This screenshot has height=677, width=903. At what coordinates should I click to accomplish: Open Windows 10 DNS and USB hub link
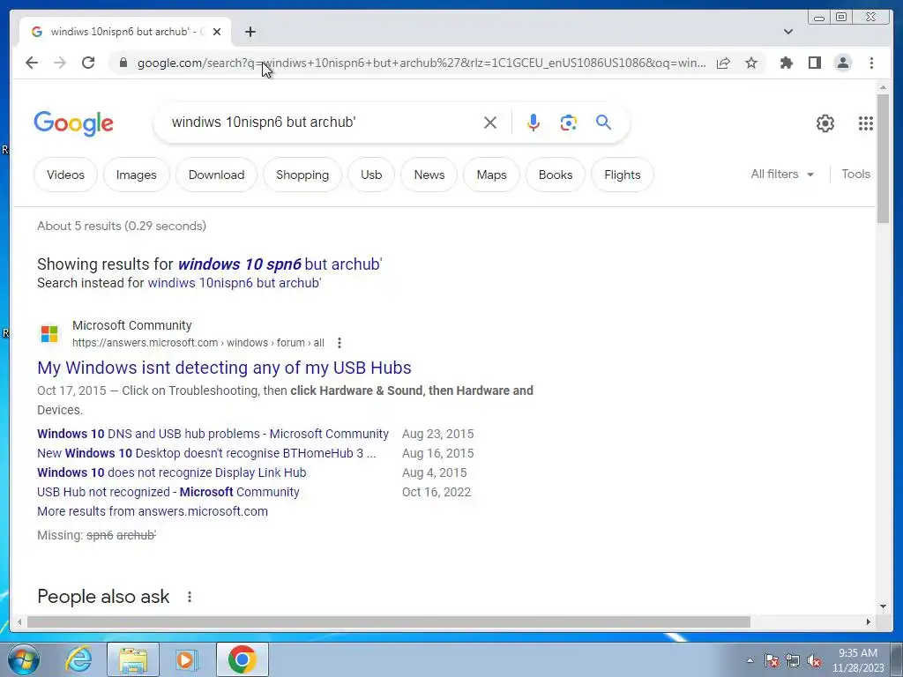213,434
